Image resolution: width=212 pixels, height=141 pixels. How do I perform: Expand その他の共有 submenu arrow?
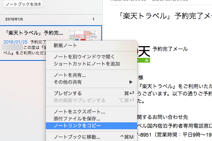[131, 82]
